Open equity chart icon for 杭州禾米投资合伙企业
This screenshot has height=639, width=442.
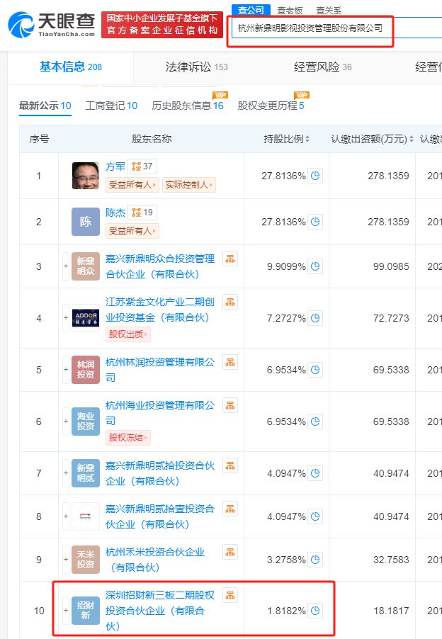230,552
